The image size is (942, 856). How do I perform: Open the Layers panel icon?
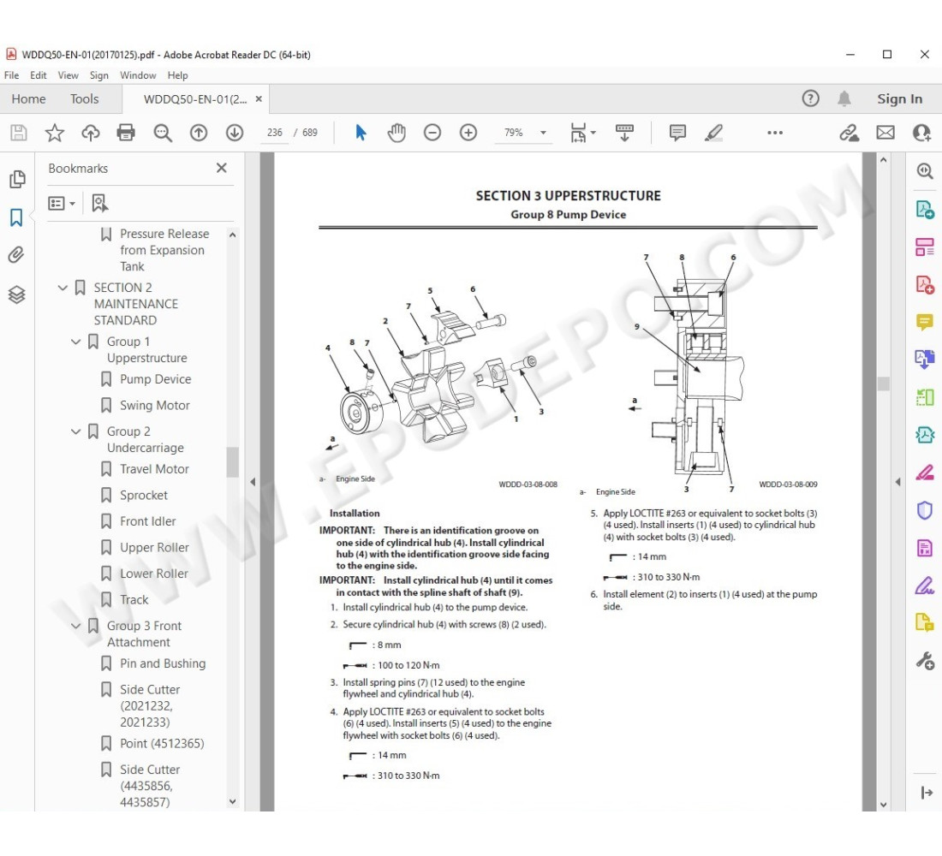[16, 294]
